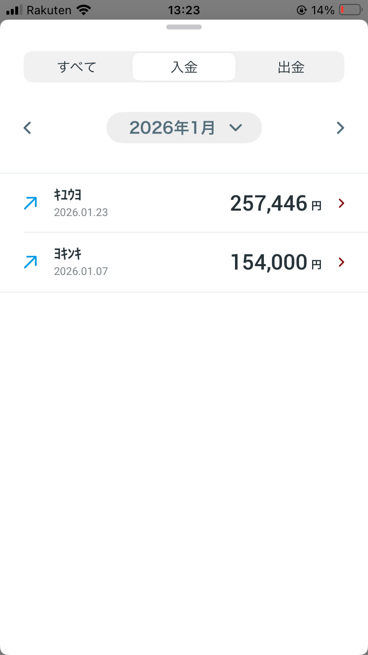The image size is (368, 655).
Task: Open the 2026年1月 month dropdown
Action: tap(173, 128)
